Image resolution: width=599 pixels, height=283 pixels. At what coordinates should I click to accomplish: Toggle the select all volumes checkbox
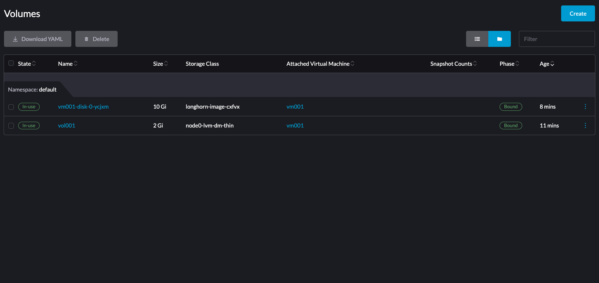coord(11,63)
